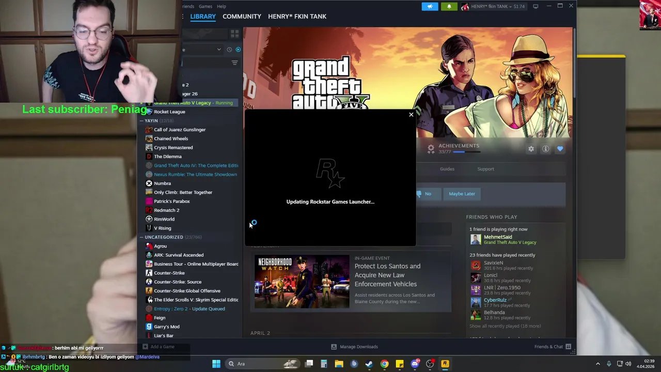Open Steam announcements megaphone button
The image size is (661, 372).
click(430, 6)
